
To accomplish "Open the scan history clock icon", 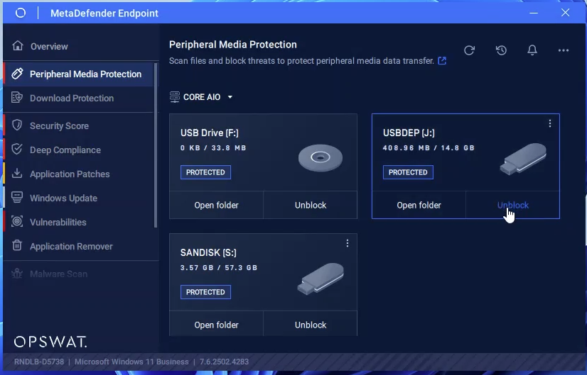I will pyautogui.click(x=501, y=50).
